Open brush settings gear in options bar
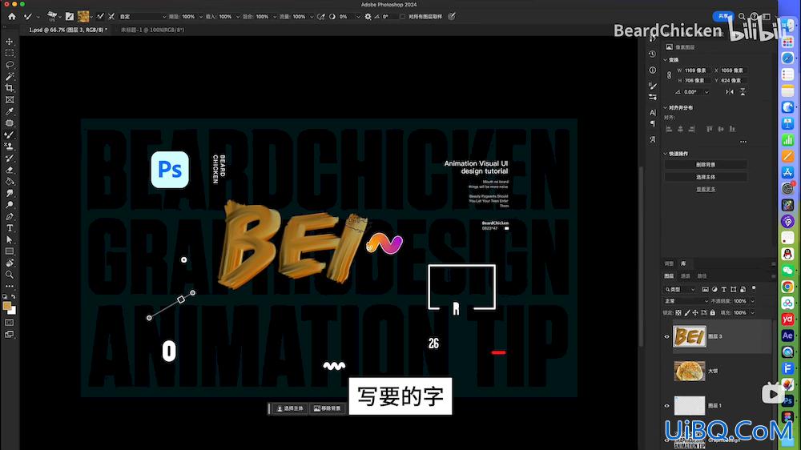801x450 pixels. pyautogui.click(x=368, y=16)
